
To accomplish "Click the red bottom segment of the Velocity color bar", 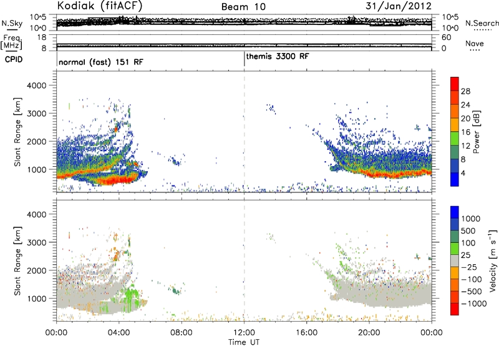I will coord(455,309).
